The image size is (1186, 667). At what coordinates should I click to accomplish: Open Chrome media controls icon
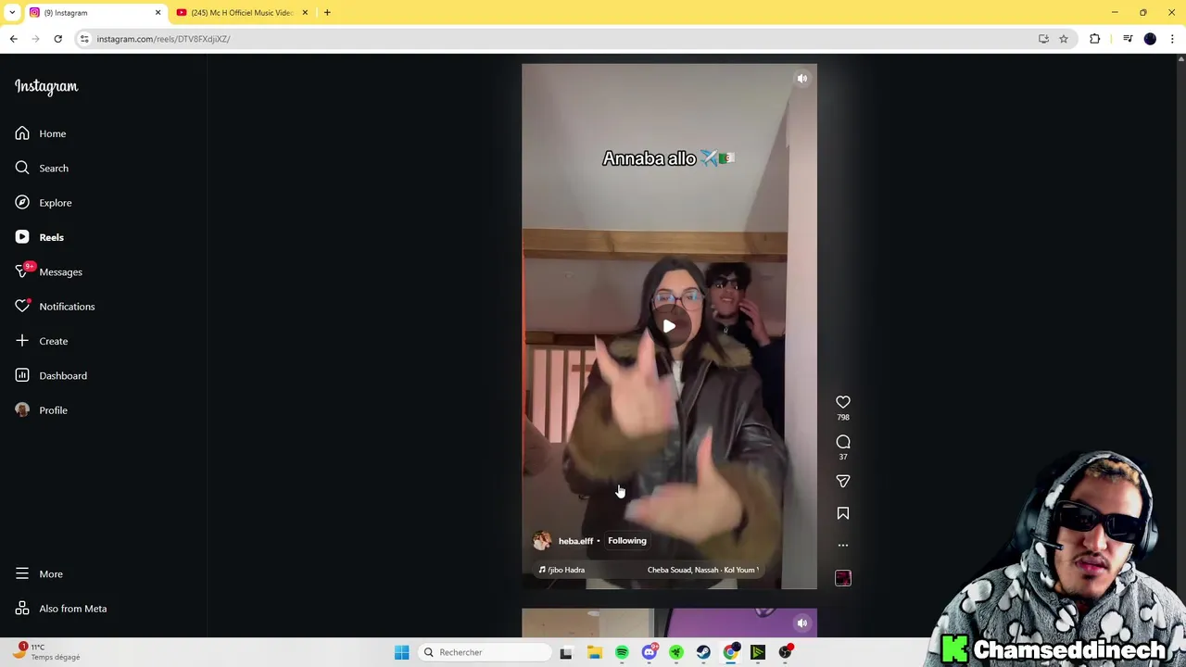(x=1128, y=39)
